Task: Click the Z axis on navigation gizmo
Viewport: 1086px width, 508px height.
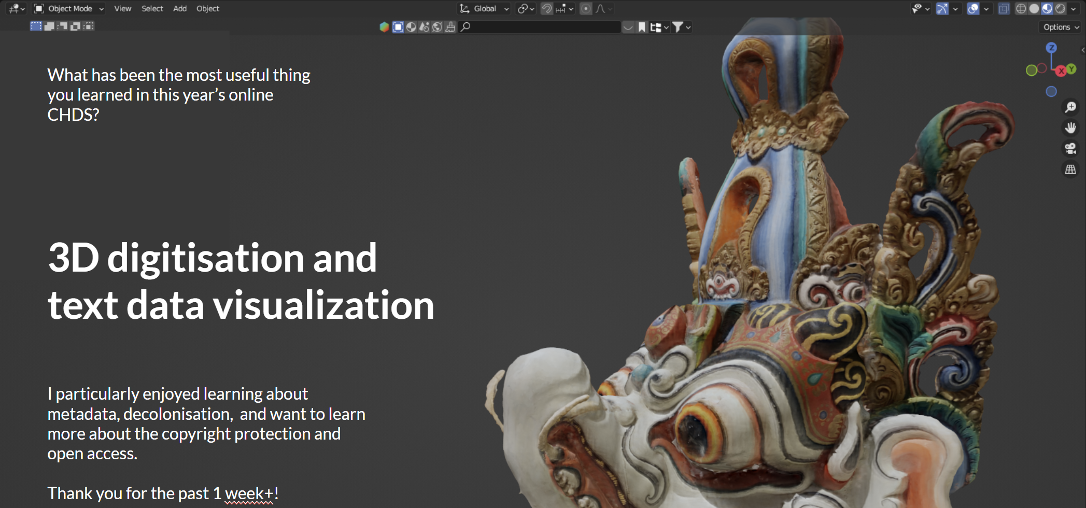Action: pyautogui.click(x=1051, y=48)
